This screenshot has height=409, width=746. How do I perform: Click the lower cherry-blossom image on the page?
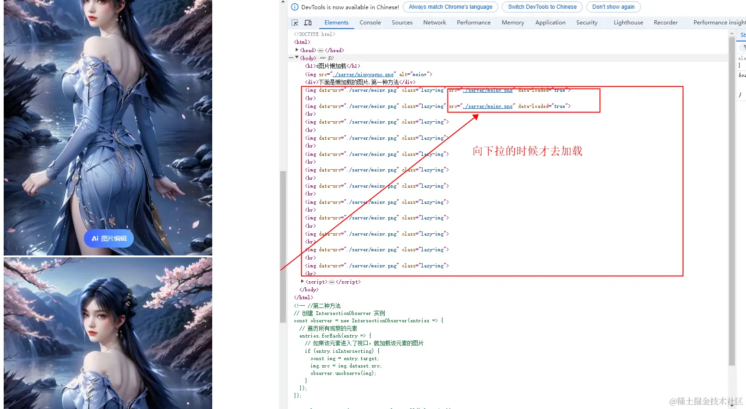[x=108, y=333]
